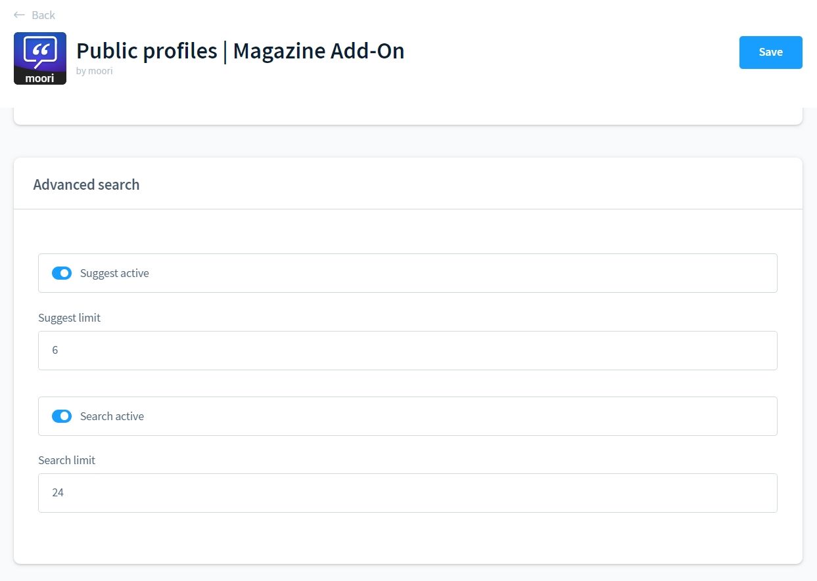Click the Back link text

point(43,15)
